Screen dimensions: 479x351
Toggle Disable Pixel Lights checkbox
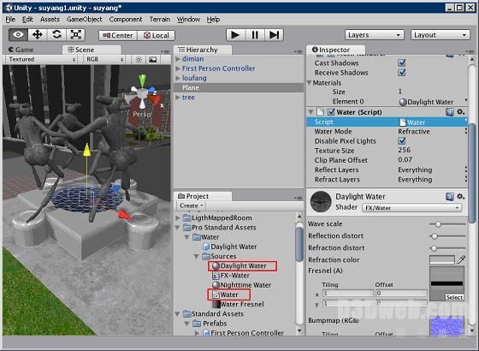pos(402,141)
